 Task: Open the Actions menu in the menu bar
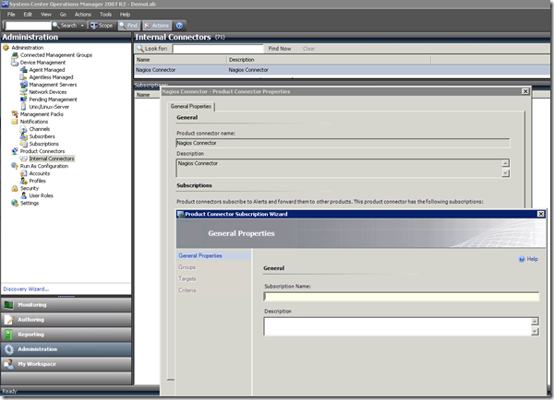point(83,15)
